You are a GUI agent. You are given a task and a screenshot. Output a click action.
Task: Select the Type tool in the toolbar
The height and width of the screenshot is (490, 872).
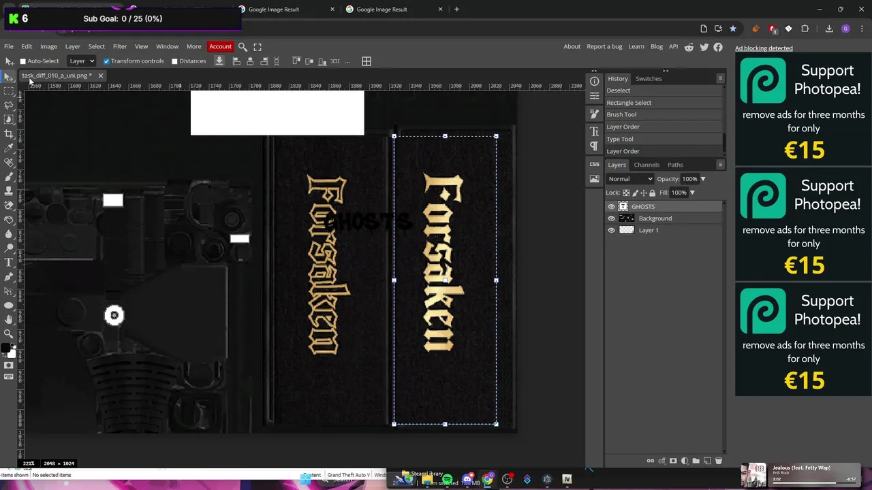coord(9,263)
